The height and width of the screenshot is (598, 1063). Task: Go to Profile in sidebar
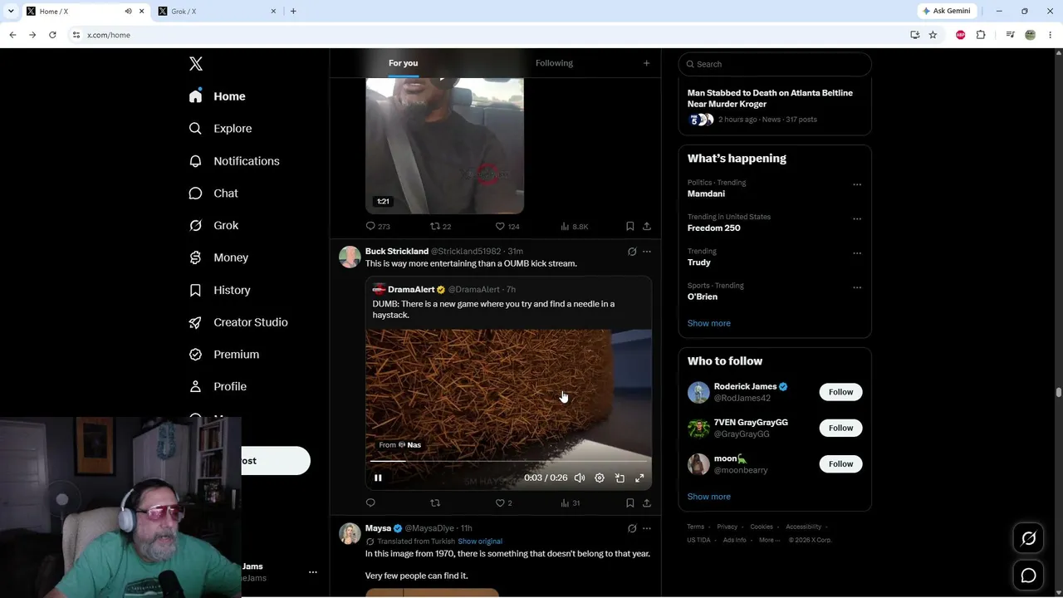click(218, 386)
